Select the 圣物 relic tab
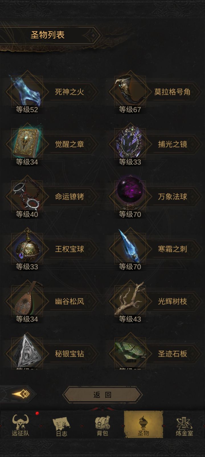The width and height of the screenshot is (205, 457). (143, 425)
